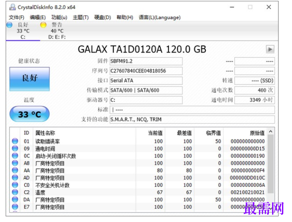Open the 功能(u) menu
292x222 pixels.
pyautogui.click(x=59, y=17)
